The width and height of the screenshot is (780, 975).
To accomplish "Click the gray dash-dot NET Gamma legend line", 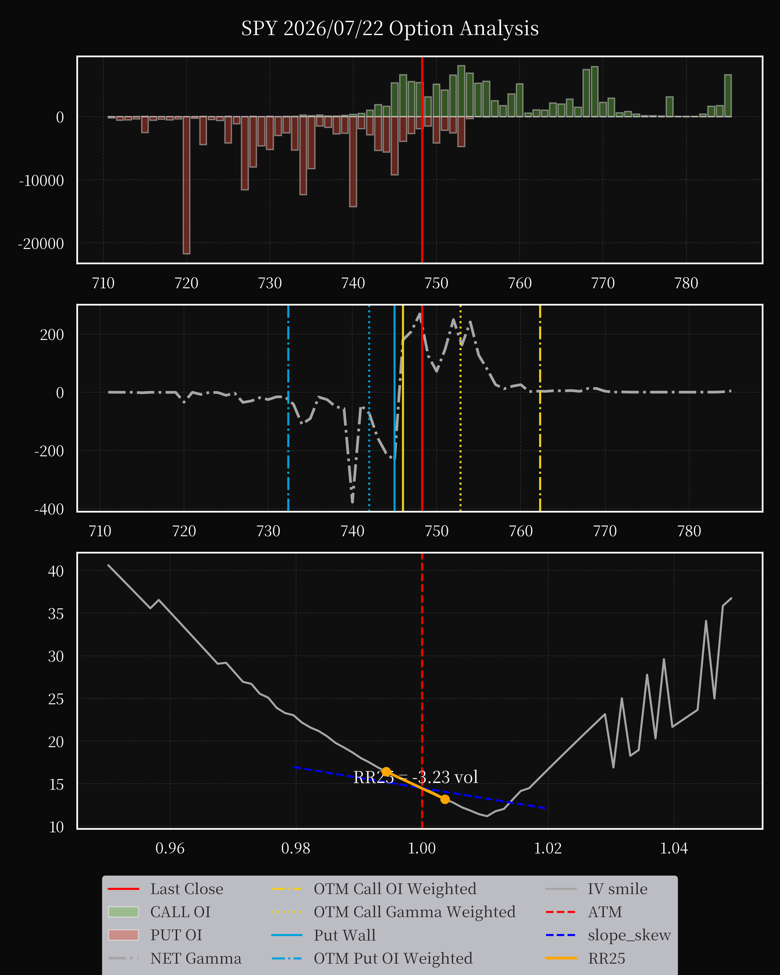I will (x=123, y=958).
